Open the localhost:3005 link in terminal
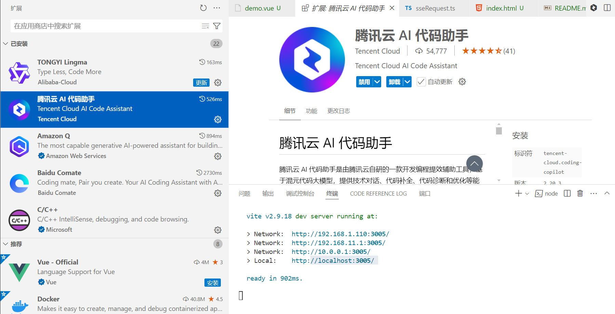The width and height of the screenshot is (615, 314). pyautogui.click(x=333, y=260)
